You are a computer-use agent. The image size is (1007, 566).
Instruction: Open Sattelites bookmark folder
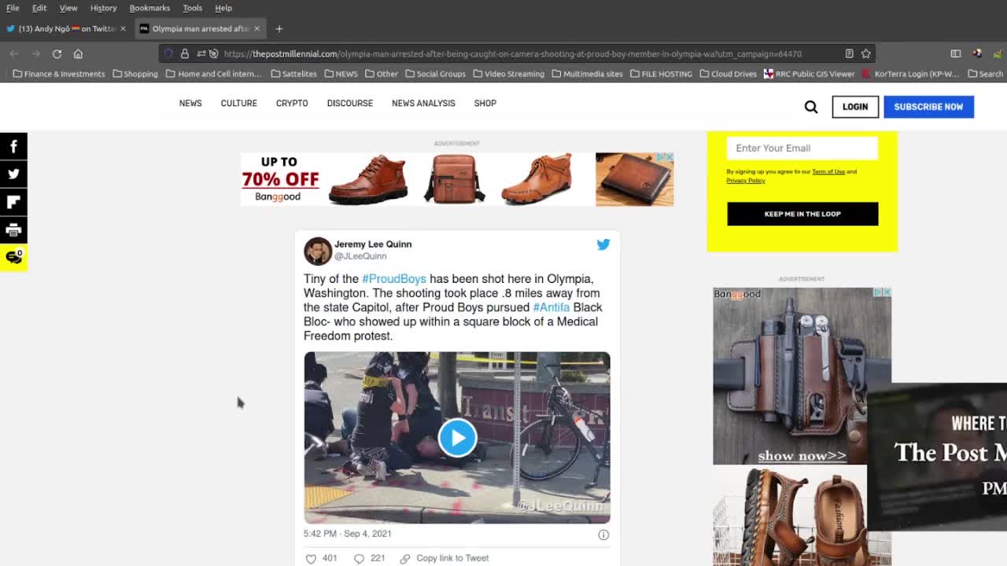(293, 74)
